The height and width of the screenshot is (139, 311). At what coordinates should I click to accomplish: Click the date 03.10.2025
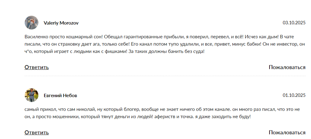click(294, 23)
